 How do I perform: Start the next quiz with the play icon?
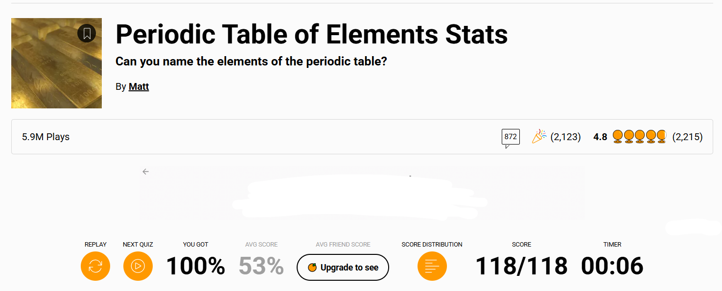pyautogui.click(x=138, y=266)
